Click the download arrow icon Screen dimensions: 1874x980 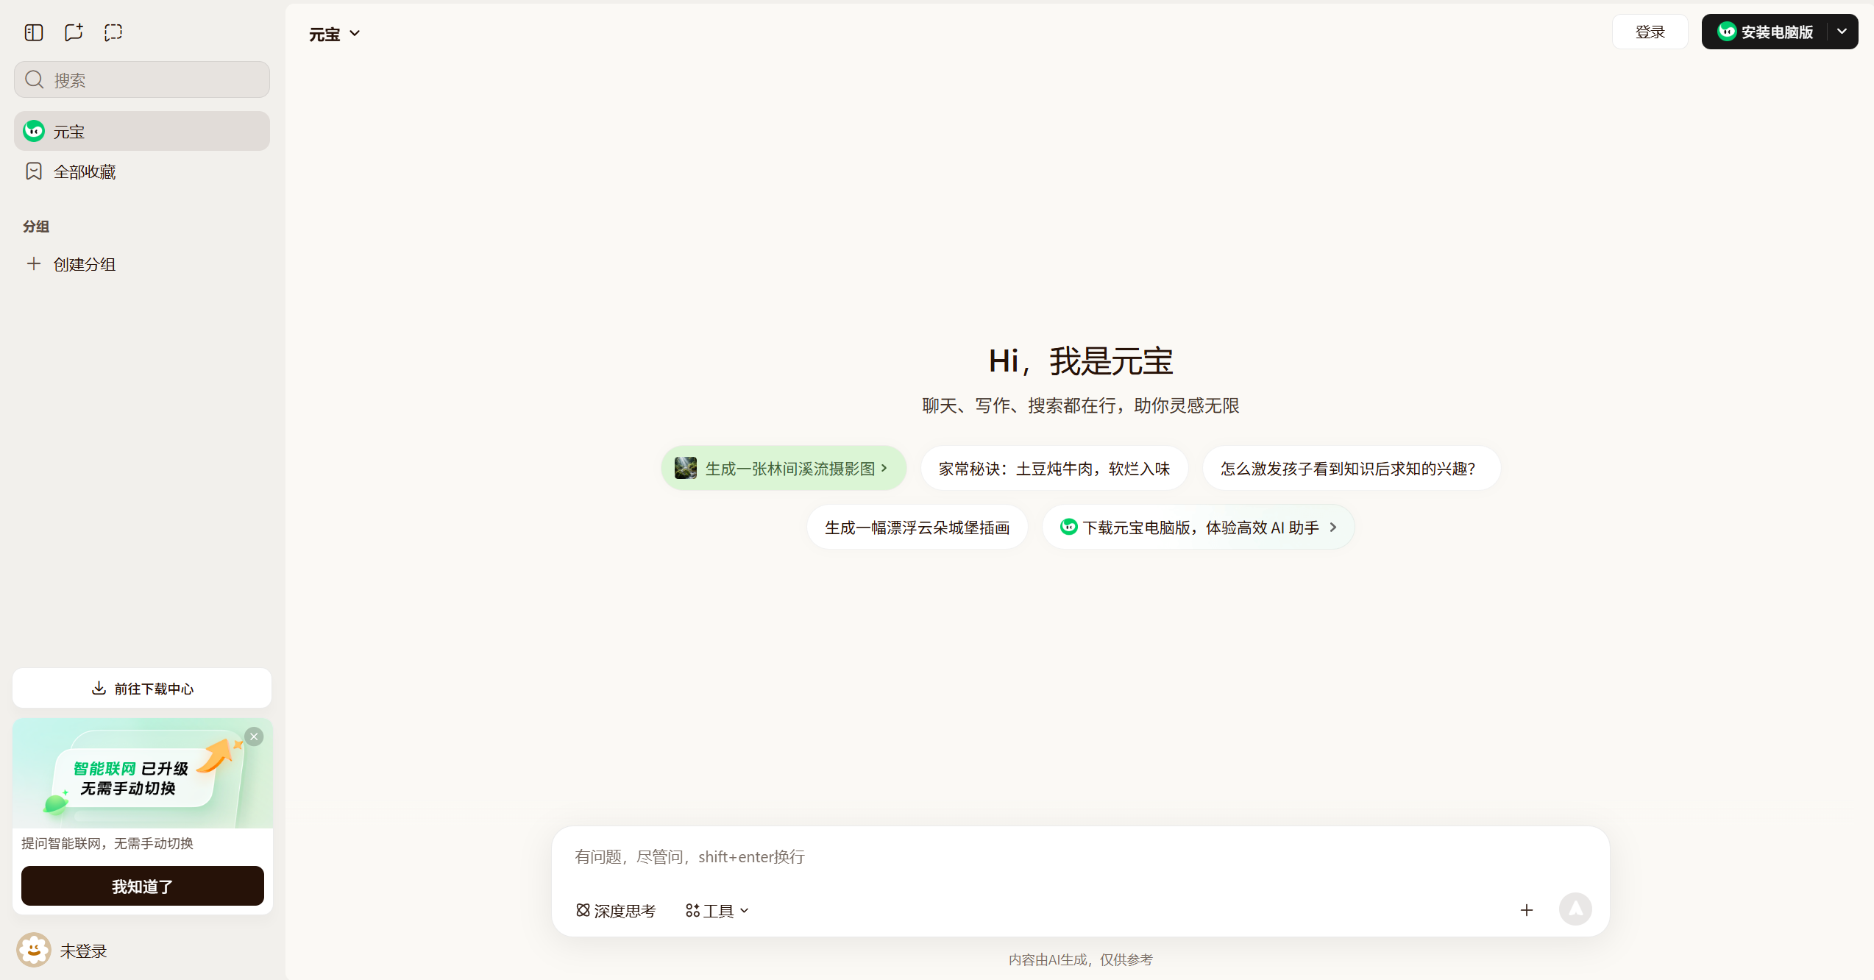(x=99, y=688)
